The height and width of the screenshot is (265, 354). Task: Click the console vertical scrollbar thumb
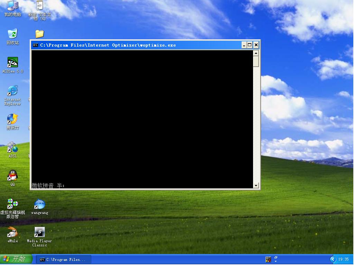[x=256, y=61]
